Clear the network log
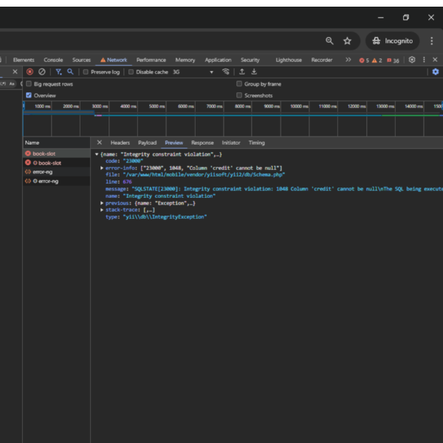This screenshot has width=443, height=443. point(42,72)
